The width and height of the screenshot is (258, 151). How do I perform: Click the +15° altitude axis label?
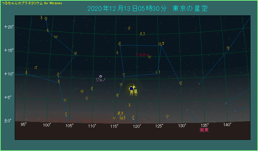coord(9,50)
